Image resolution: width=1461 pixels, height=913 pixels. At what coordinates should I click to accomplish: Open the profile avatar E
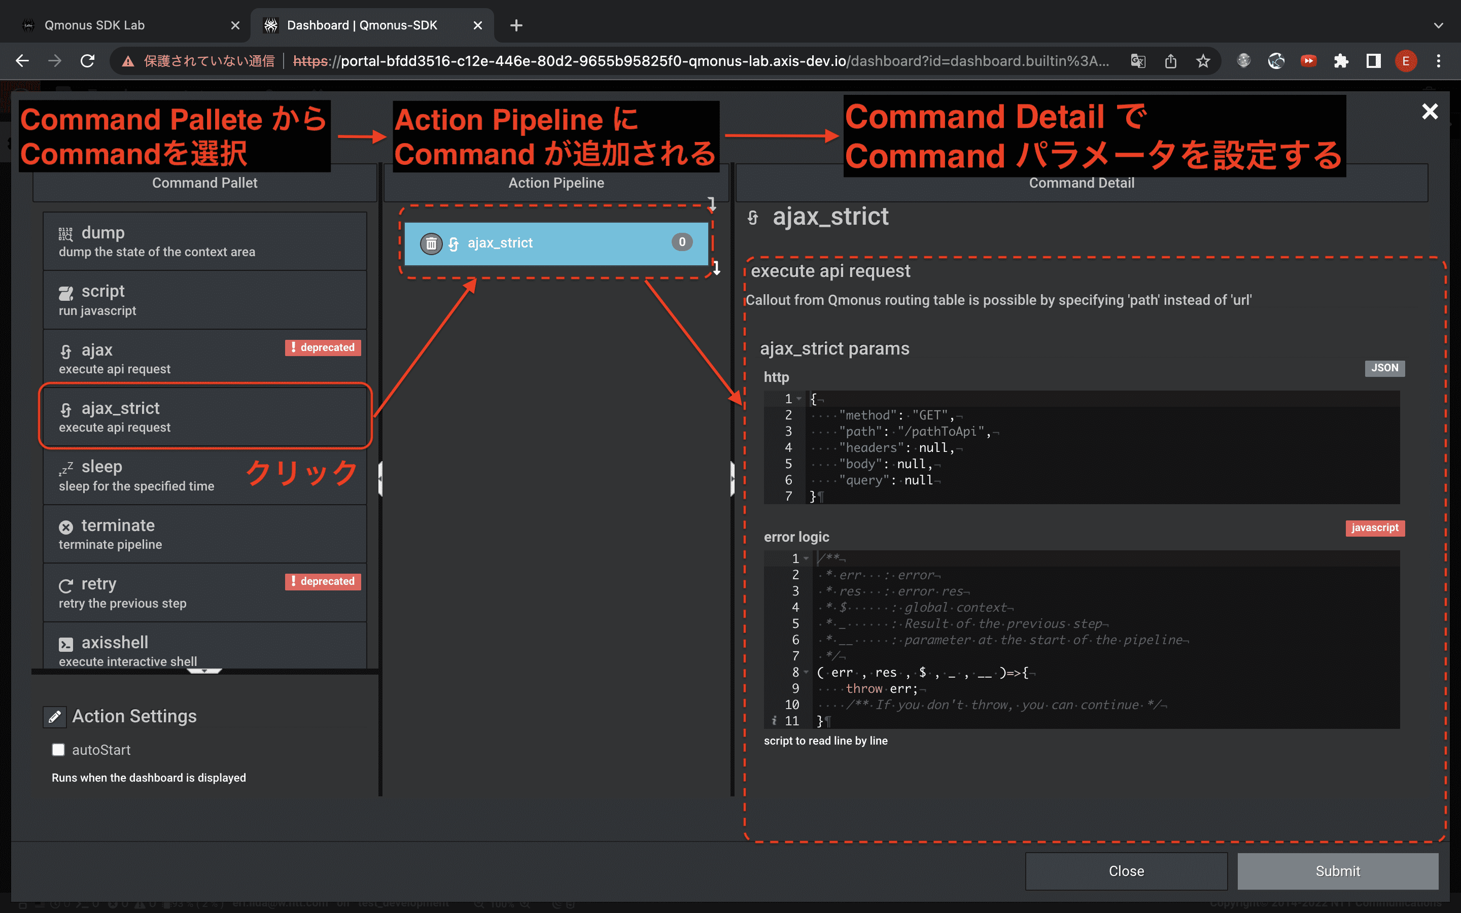(x=1406, y=61)
